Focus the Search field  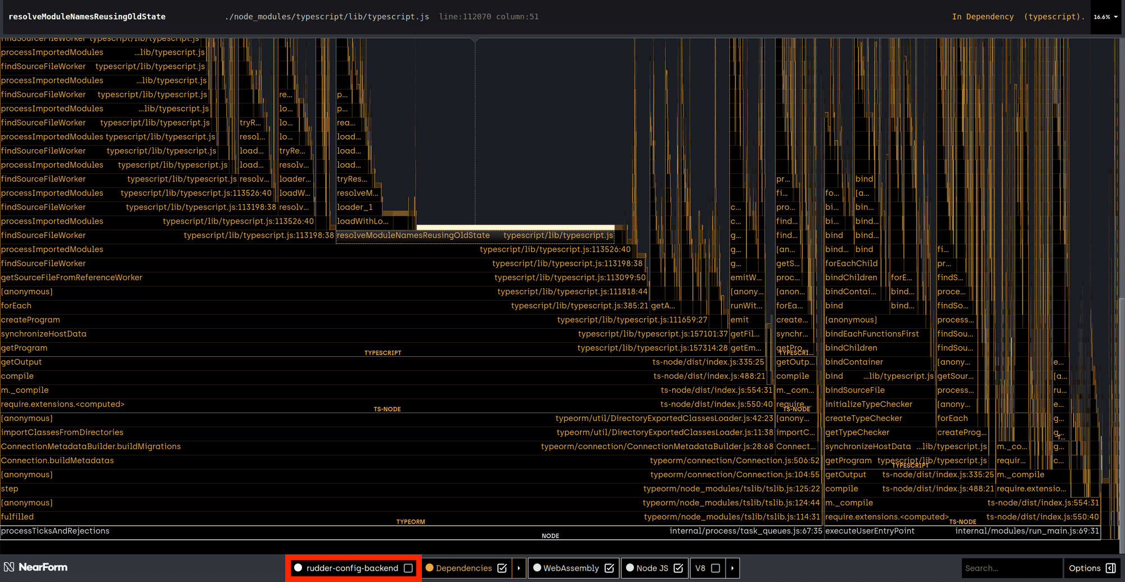click(1011, 568)
